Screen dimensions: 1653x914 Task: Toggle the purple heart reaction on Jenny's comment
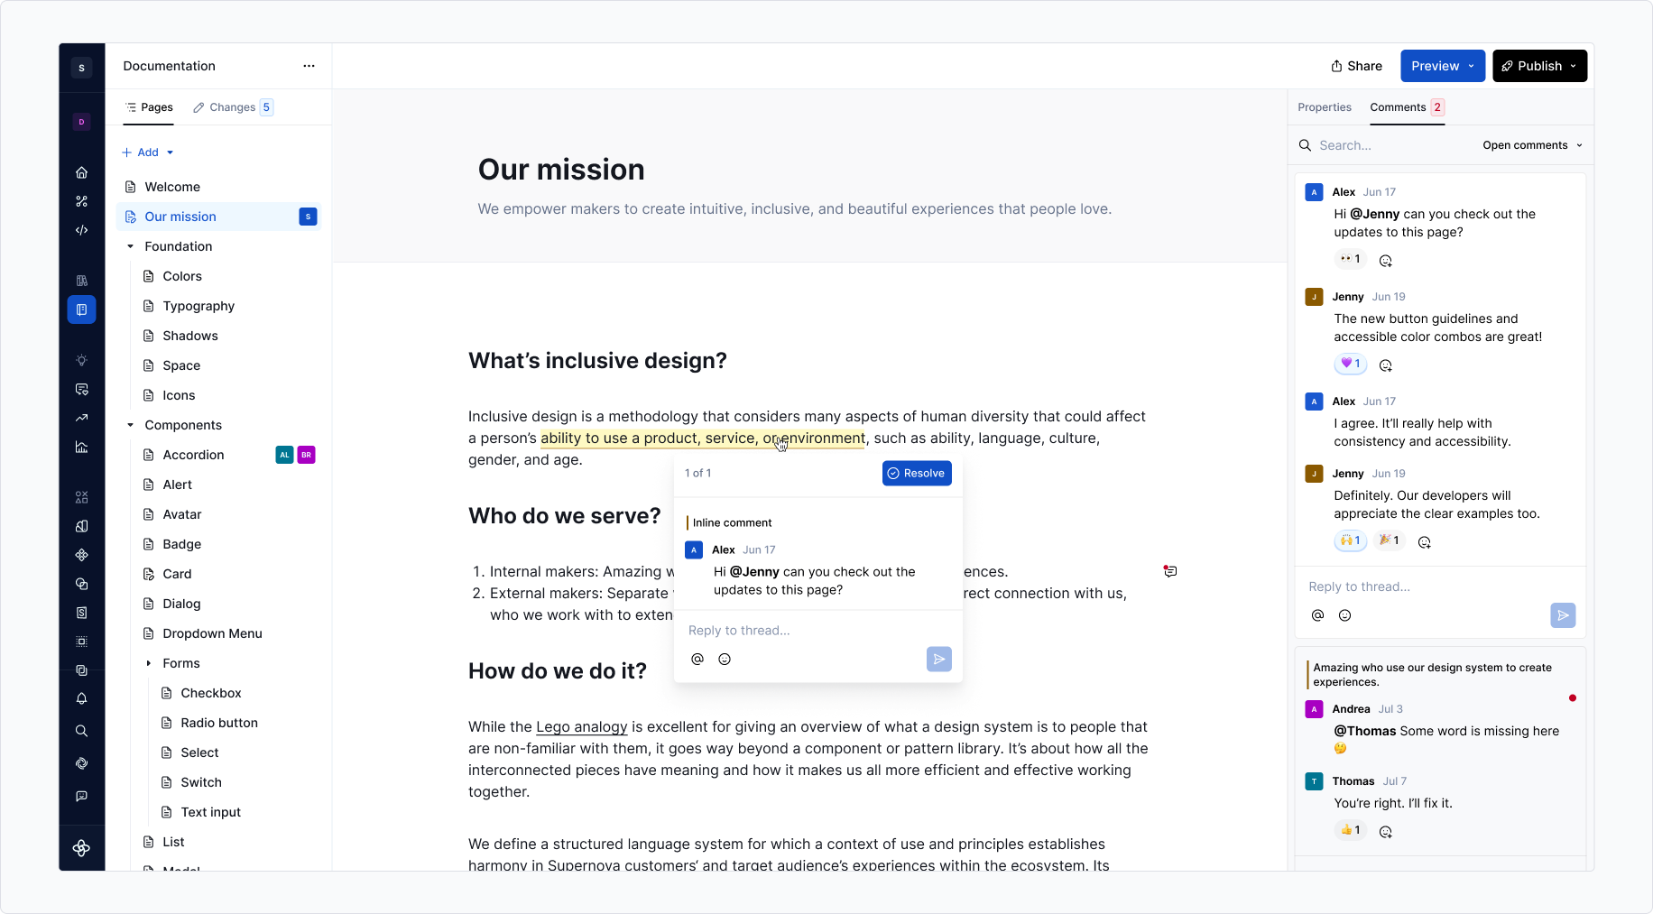point(1351,364)
